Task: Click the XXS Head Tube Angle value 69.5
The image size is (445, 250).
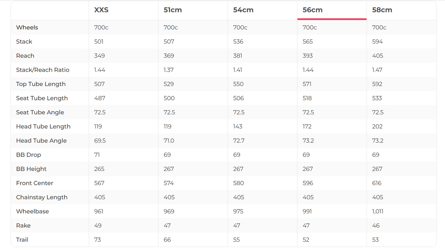Action: point(100,141)
